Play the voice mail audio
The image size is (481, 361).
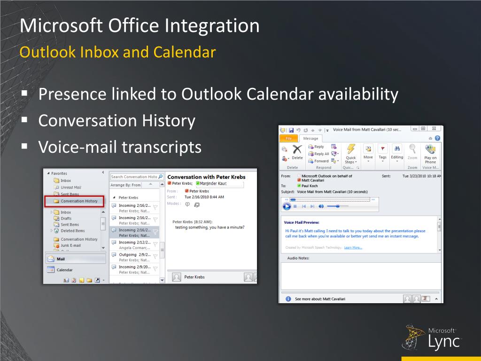click(287, 206)
